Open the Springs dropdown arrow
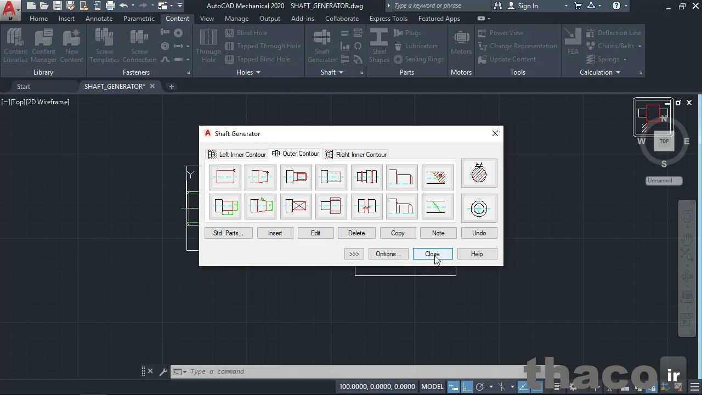Screen dimensions: 702x395 (624, 59)
